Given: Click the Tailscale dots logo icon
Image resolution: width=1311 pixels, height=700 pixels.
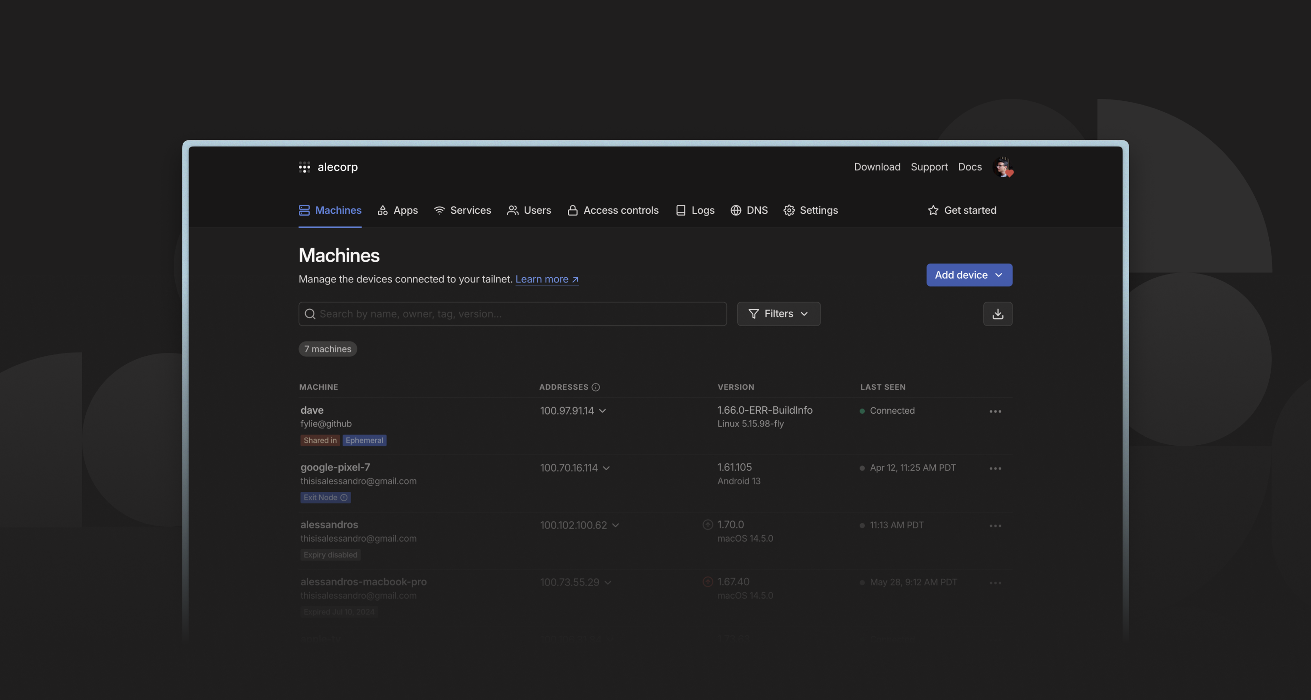Looking at the screenshot, I should tap(304, 167).
